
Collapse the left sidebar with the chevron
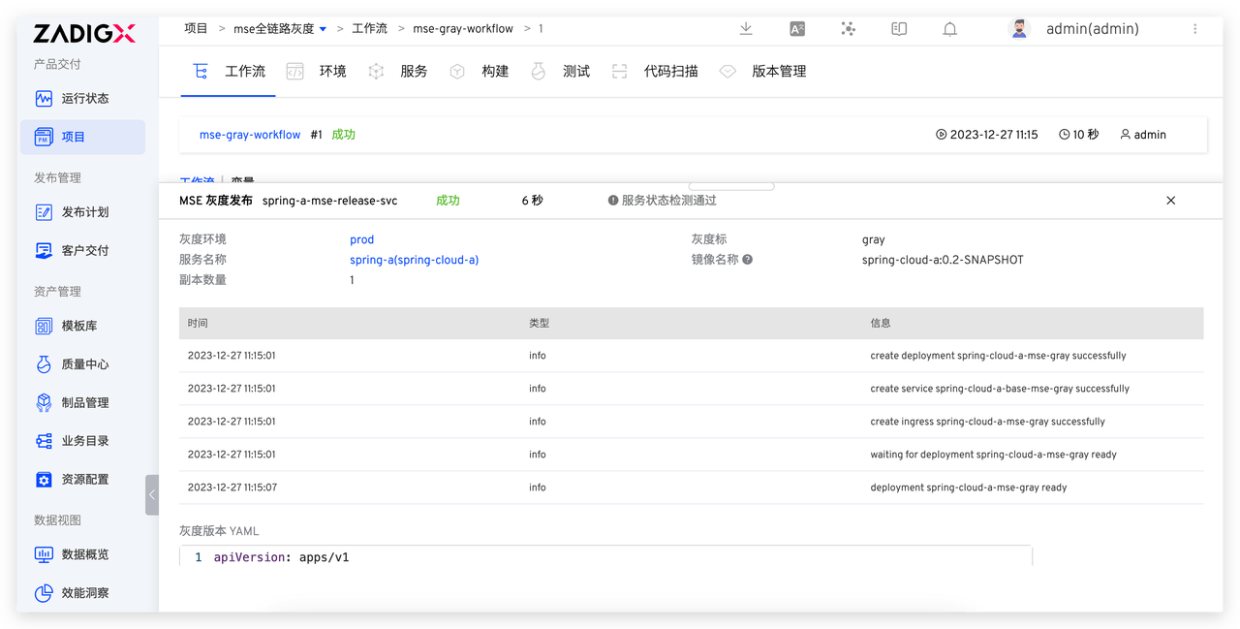pos(152,494)
